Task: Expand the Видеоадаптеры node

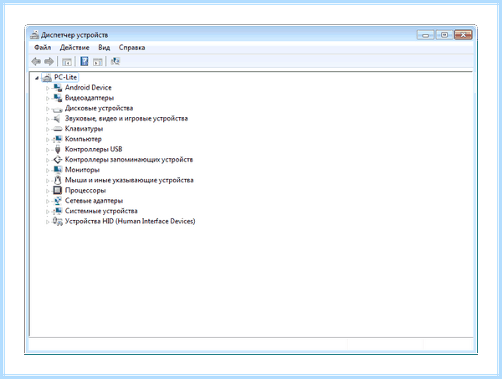Action: [x=48, y=98]
